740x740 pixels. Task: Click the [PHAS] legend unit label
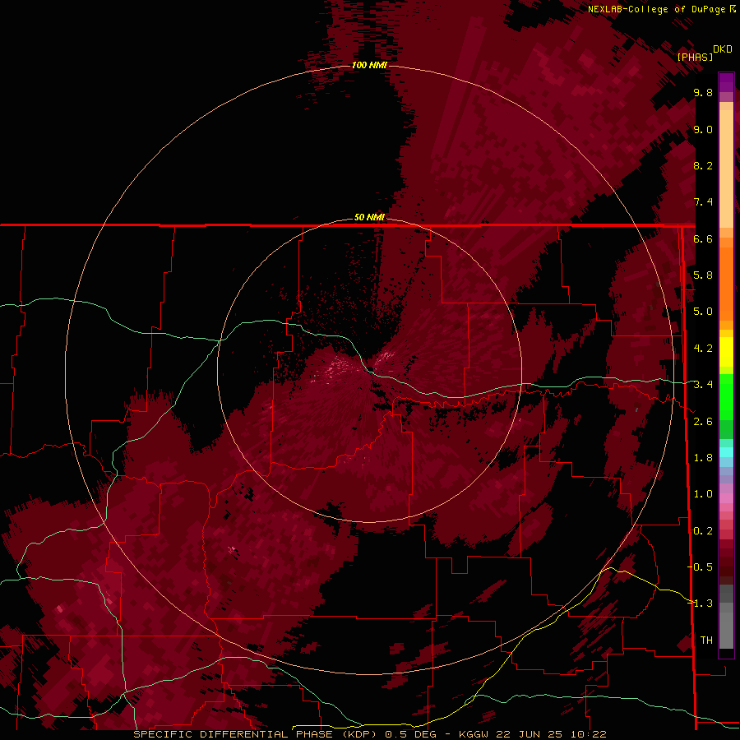coord(695,57)
